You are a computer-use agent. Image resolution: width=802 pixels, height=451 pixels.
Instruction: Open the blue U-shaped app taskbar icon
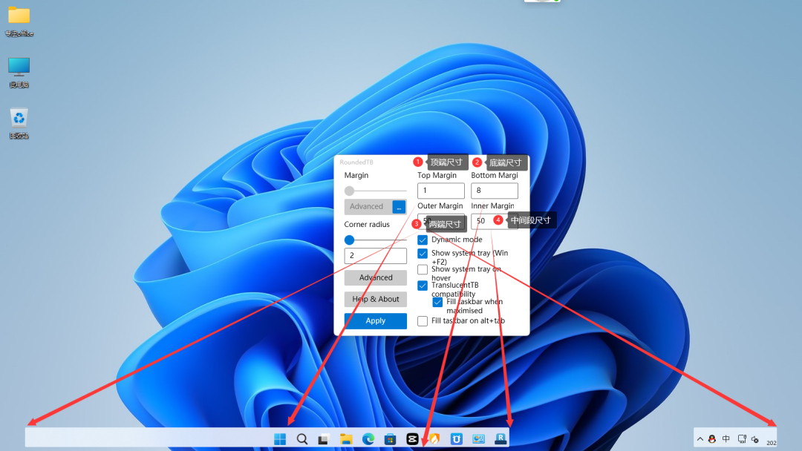point(456,438)
